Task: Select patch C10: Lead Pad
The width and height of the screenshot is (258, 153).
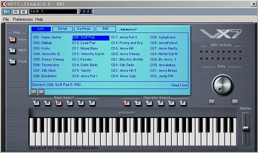Action: (x=84, y=43)
